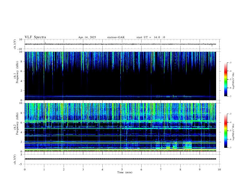Select the date text "Apr. 14, 2025"
247x190 pixels.
87,37
